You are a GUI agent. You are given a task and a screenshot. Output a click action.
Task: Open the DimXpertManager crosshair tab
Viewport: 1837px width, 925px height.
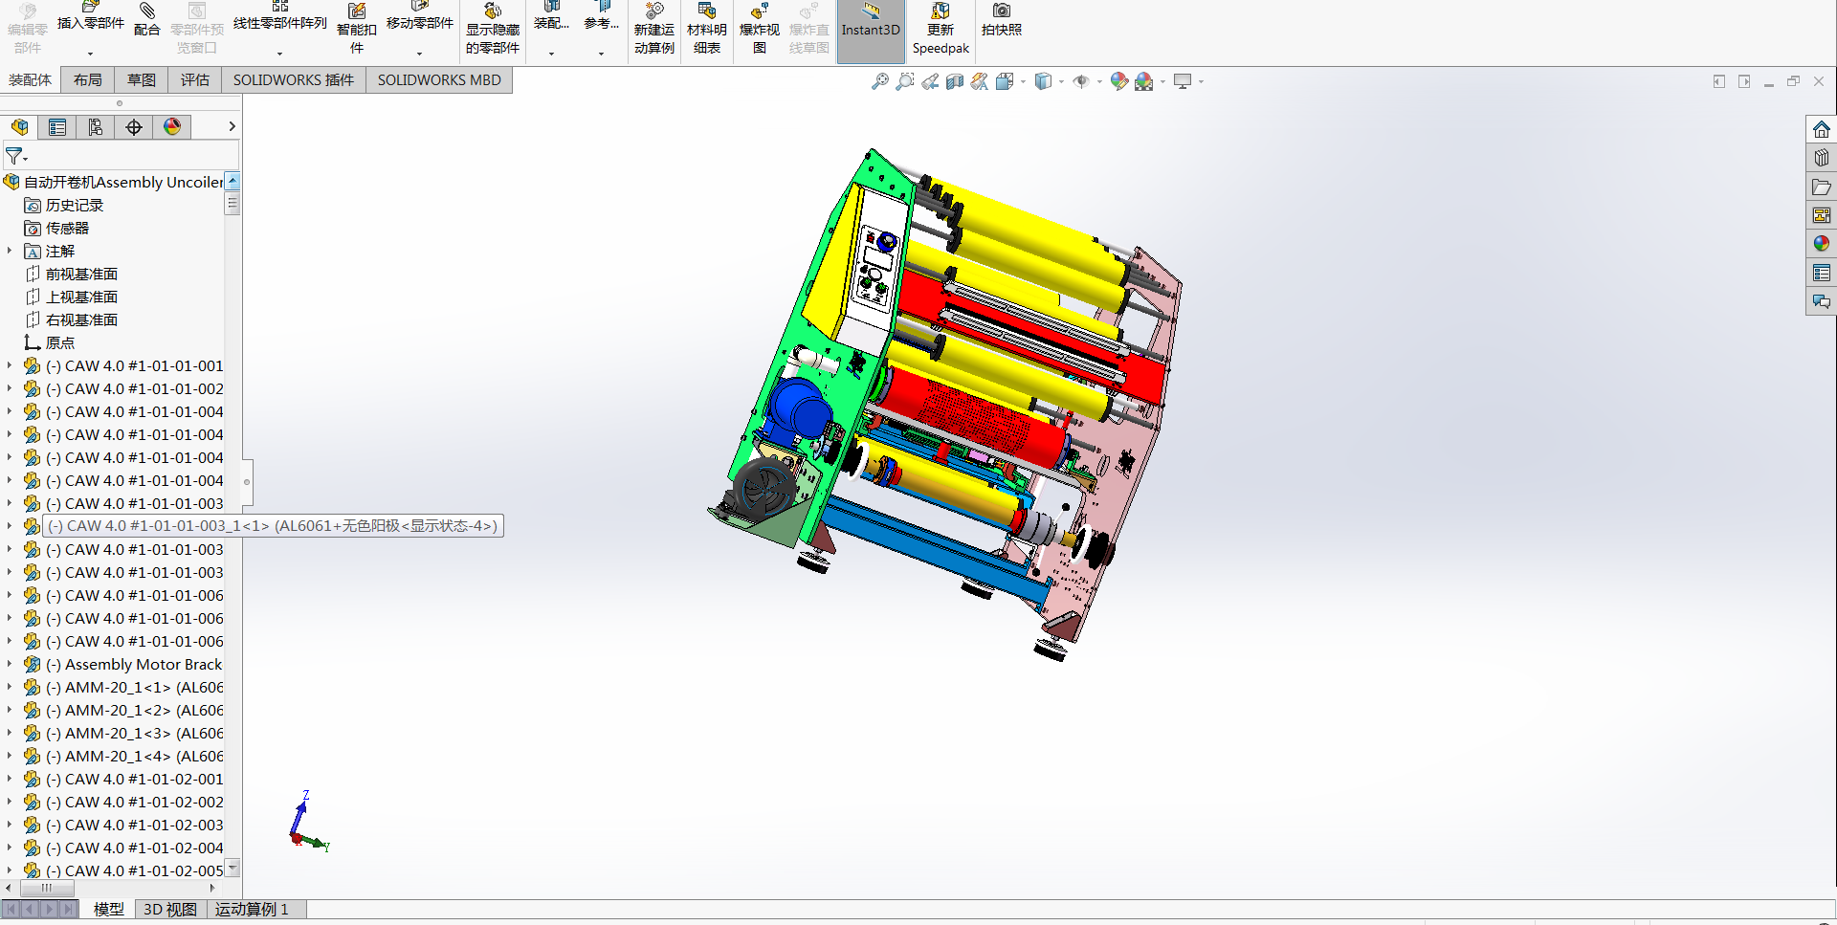[134, 127]
